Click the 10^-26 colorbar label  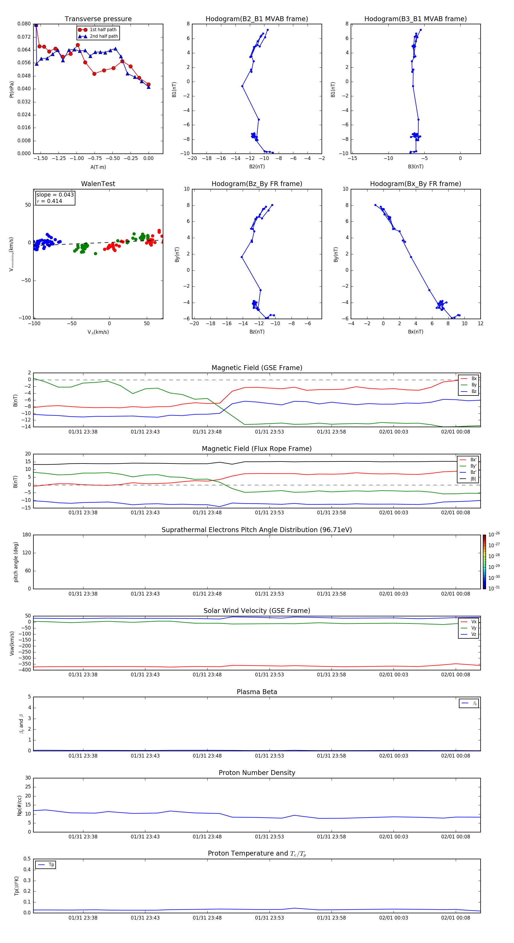click(494, 534)
